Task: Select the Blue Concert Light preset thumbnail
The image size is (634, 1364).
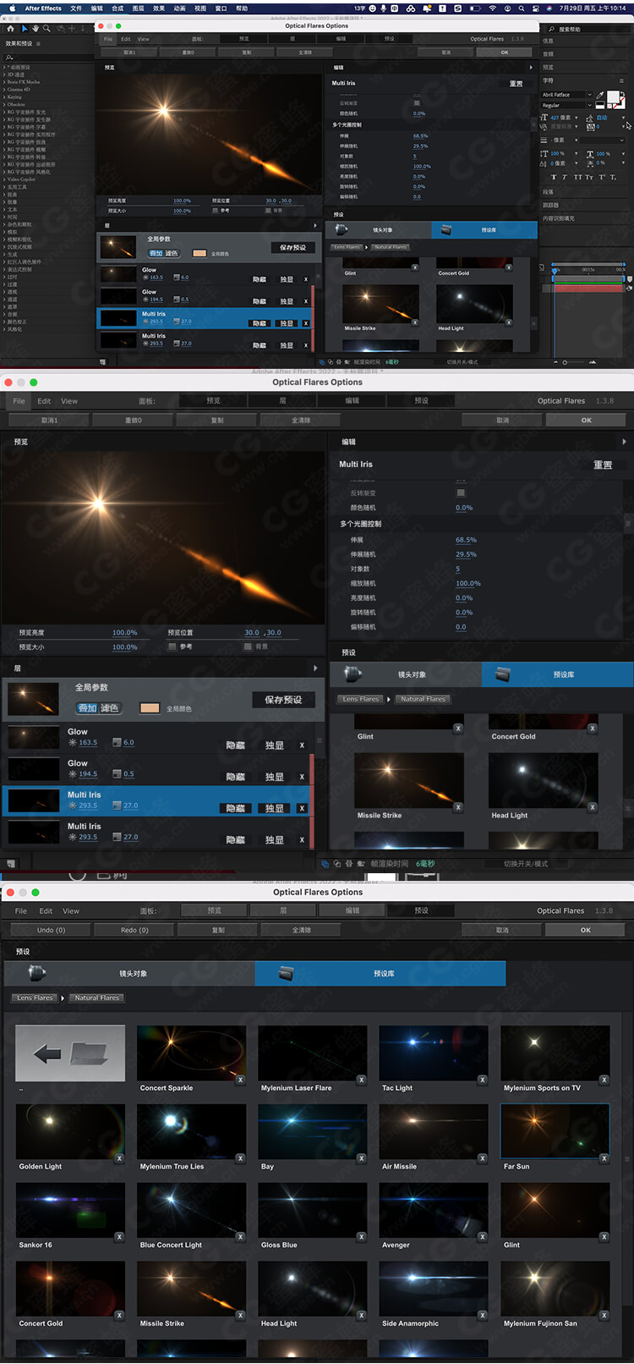Action: [191, 1210]
